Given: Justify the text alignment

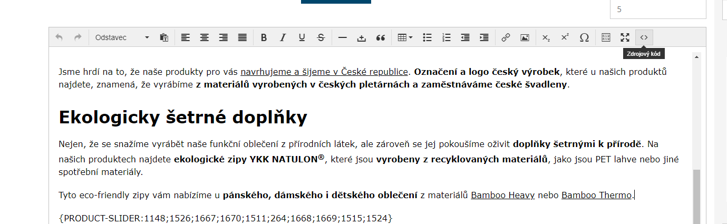Looking at the screenshot, I should pos(242,37).
